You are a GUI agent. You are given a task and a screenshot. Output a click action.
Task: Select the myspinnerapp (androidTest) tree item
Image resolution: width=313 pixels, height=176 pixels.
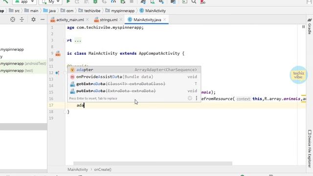(23, 64)
